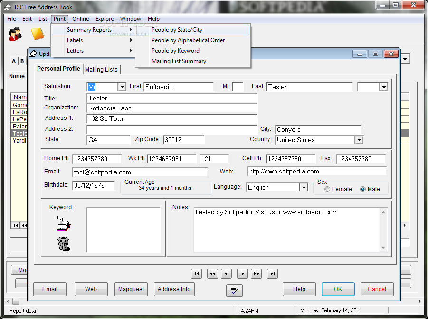This screenshot has height=319, width=428.
Task: Click letter B in alphabet filter
Action: pos(22,61)
